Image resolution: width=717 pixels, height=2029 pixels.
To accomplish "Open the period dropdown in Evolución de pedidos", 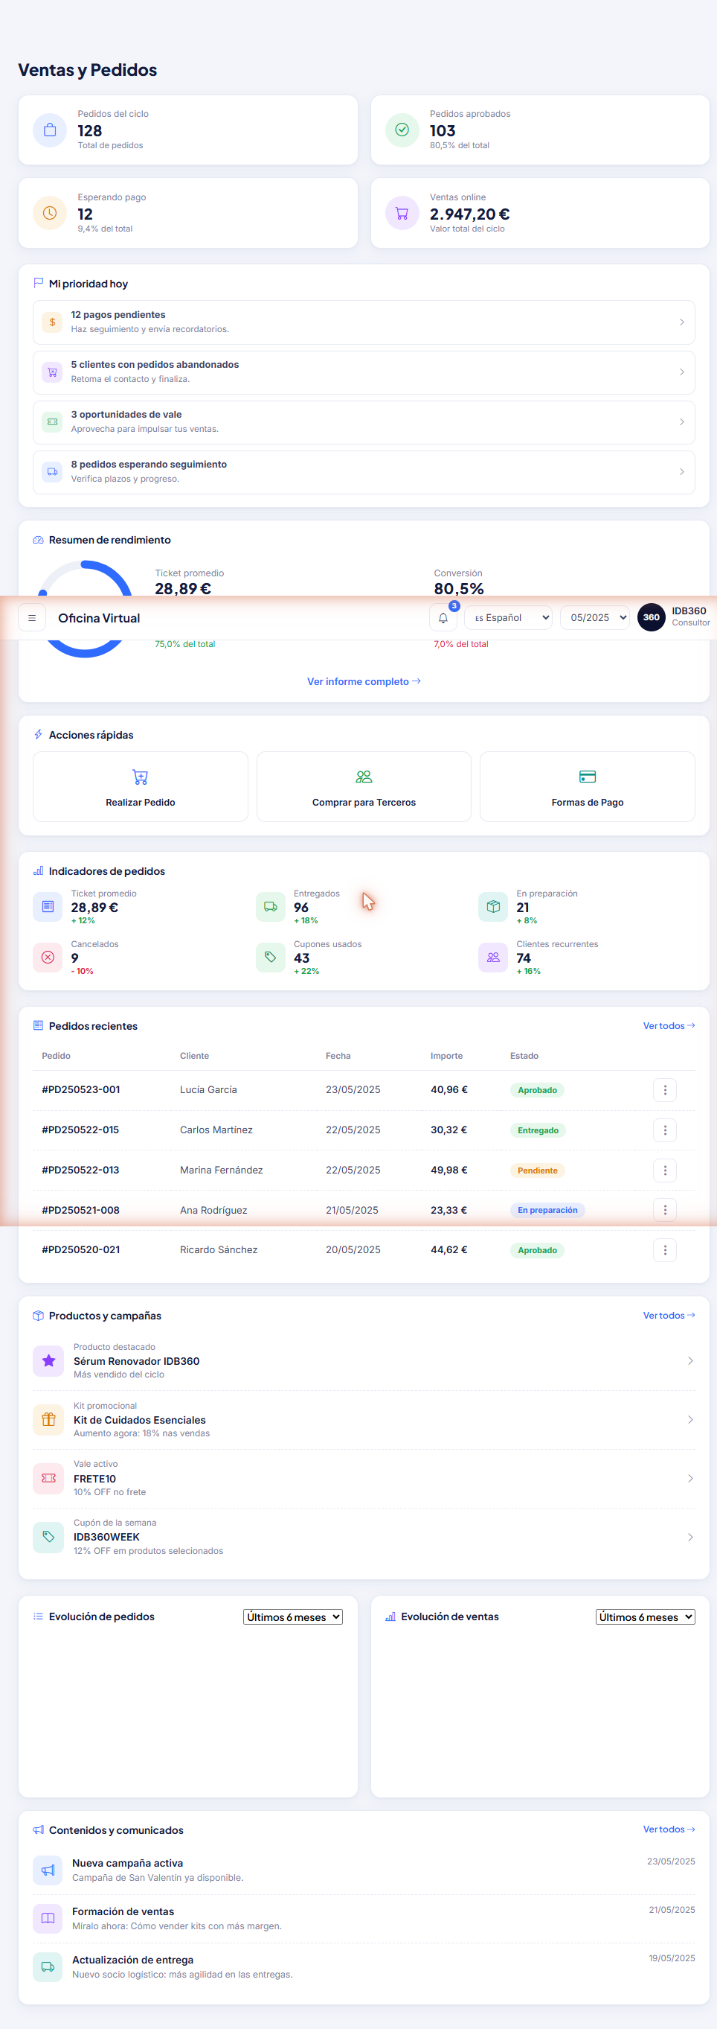I will tap(293, 1617).
